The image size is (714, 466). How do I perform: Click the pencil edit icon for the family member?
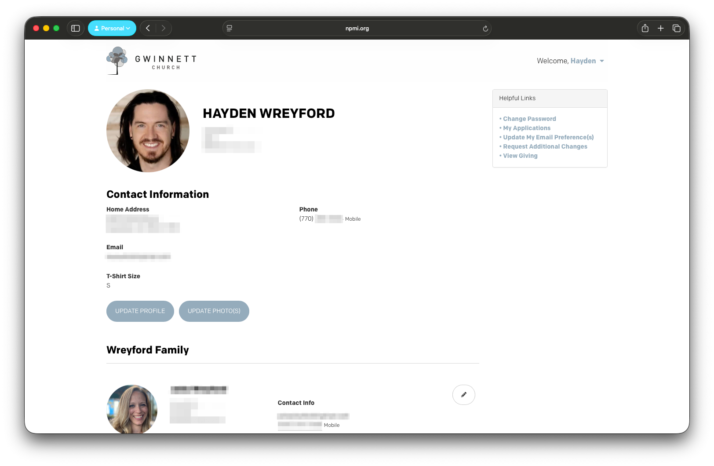click(x=463, y=395)
